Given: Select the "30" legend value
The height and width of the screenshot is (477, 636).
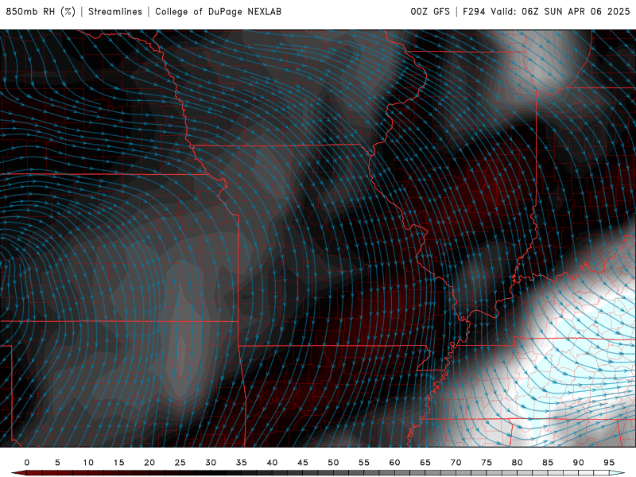Looking at the screenshot, I should pos(211,463).
